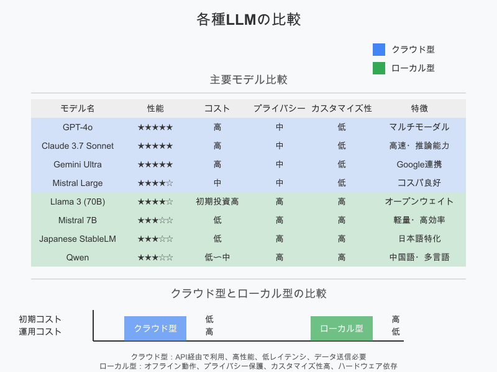497x372 pixels.
Task: Click the heading クラウド型とローカル型の比較
Action: (x=248, y=293)
